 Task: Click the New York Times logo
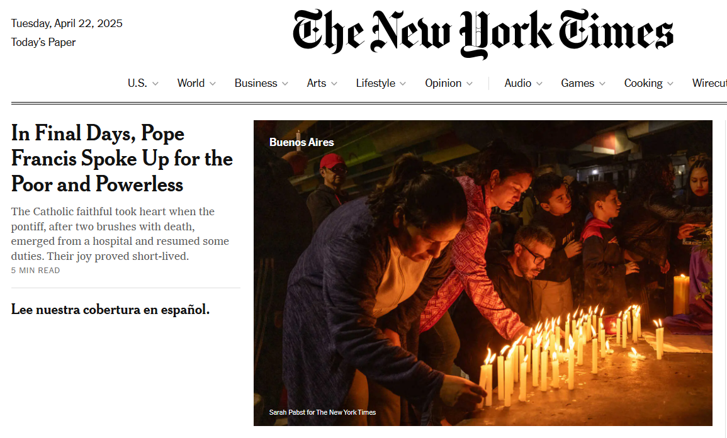[x=483, y=34]
